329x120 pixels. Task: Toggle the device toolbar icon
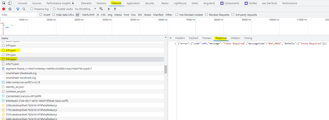[x=10, y=3]
